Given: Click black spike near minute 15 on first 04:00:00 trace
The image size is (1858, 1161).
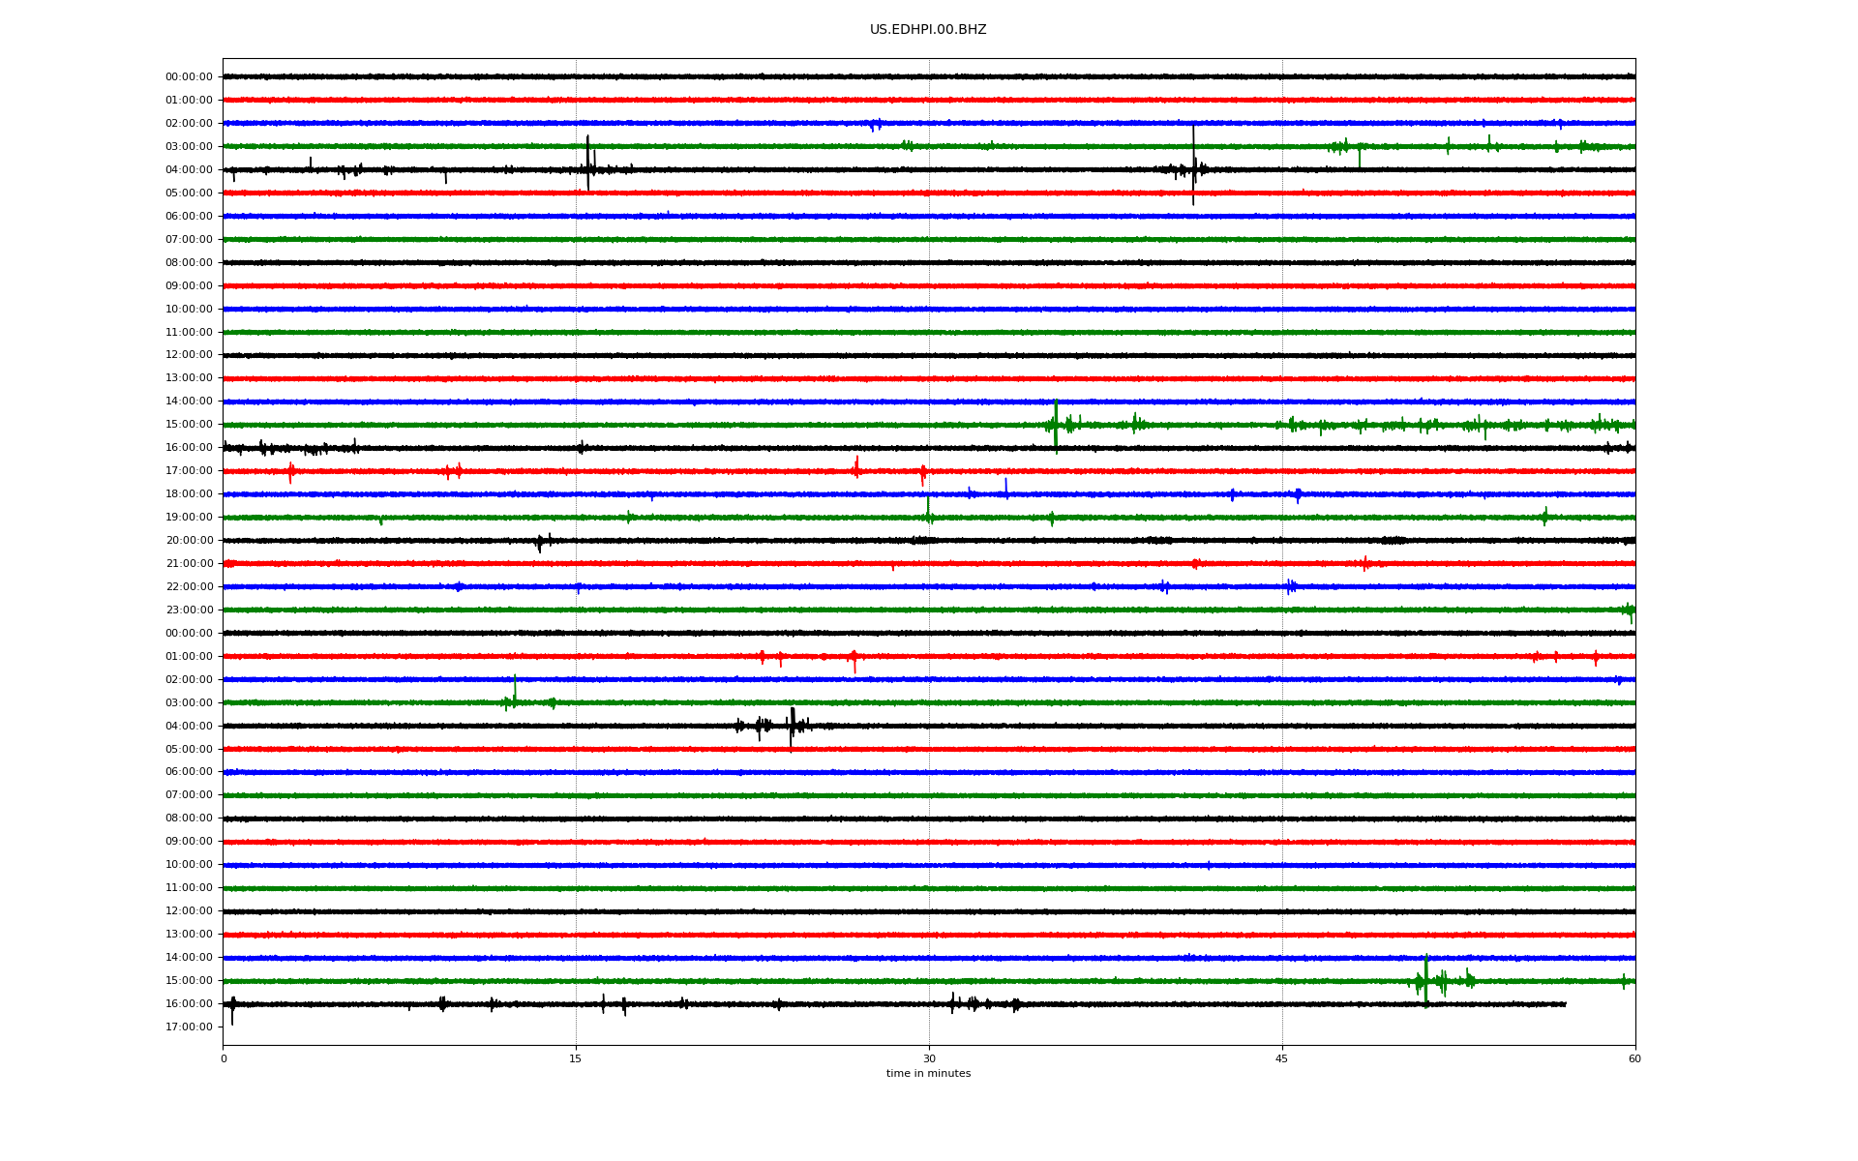Looking at the screenshot, I should tap(587, 164).
